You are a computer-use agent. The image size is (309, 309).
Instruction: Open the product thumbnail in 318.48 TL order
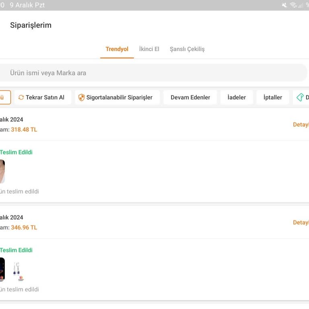(2, 171)
